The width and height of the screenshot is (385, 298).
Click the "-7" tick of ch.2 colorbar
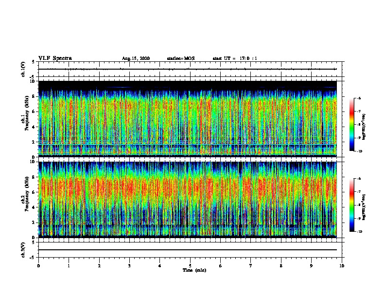pos(359,192)
